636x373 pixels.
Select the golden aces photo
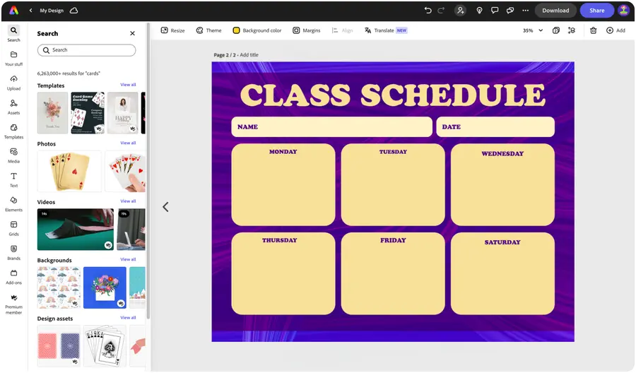[69, 171]
